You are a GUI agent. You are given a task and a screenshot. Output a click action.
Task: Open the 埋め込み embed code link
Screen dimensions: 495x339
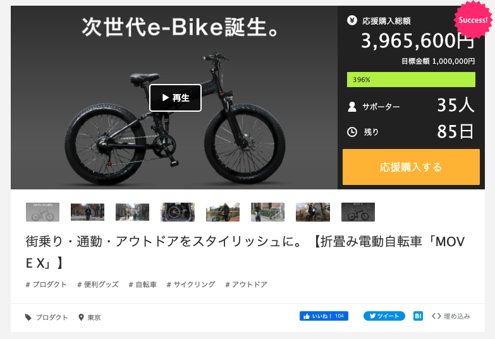pyautogui.click(x=451, y=316)
